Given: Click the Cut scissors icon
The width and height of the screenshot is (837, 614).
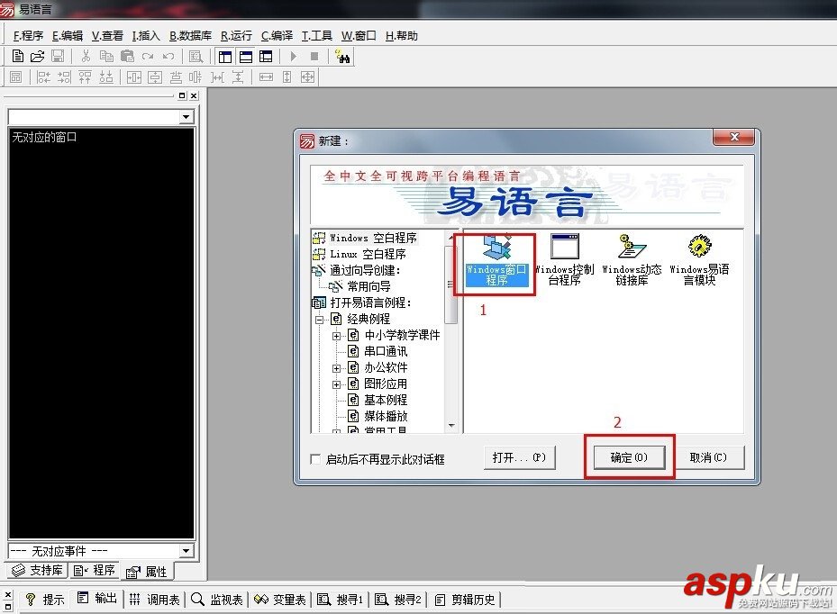Looking at the screenshot, I should pos(86,56).
